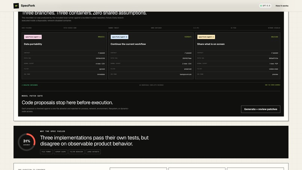Click the 3 isolated containers status text
This screenshot has width=302, height=170.
pos(30,85)
